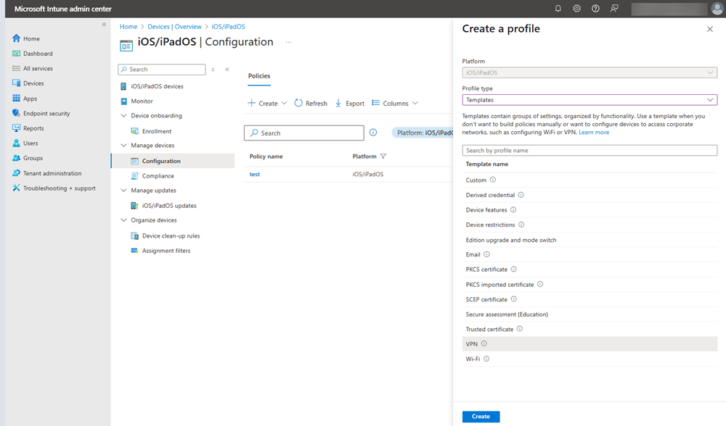The image size is (726, 426).
Task: Open the Profile type dropdown
Action: click(590, 100)
